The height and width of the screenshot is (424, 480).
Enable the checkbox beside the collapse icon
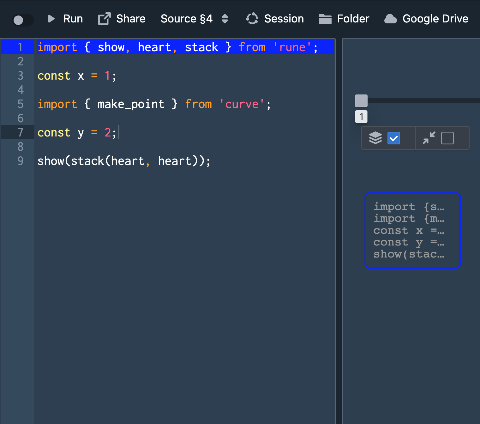coord(447,138)
